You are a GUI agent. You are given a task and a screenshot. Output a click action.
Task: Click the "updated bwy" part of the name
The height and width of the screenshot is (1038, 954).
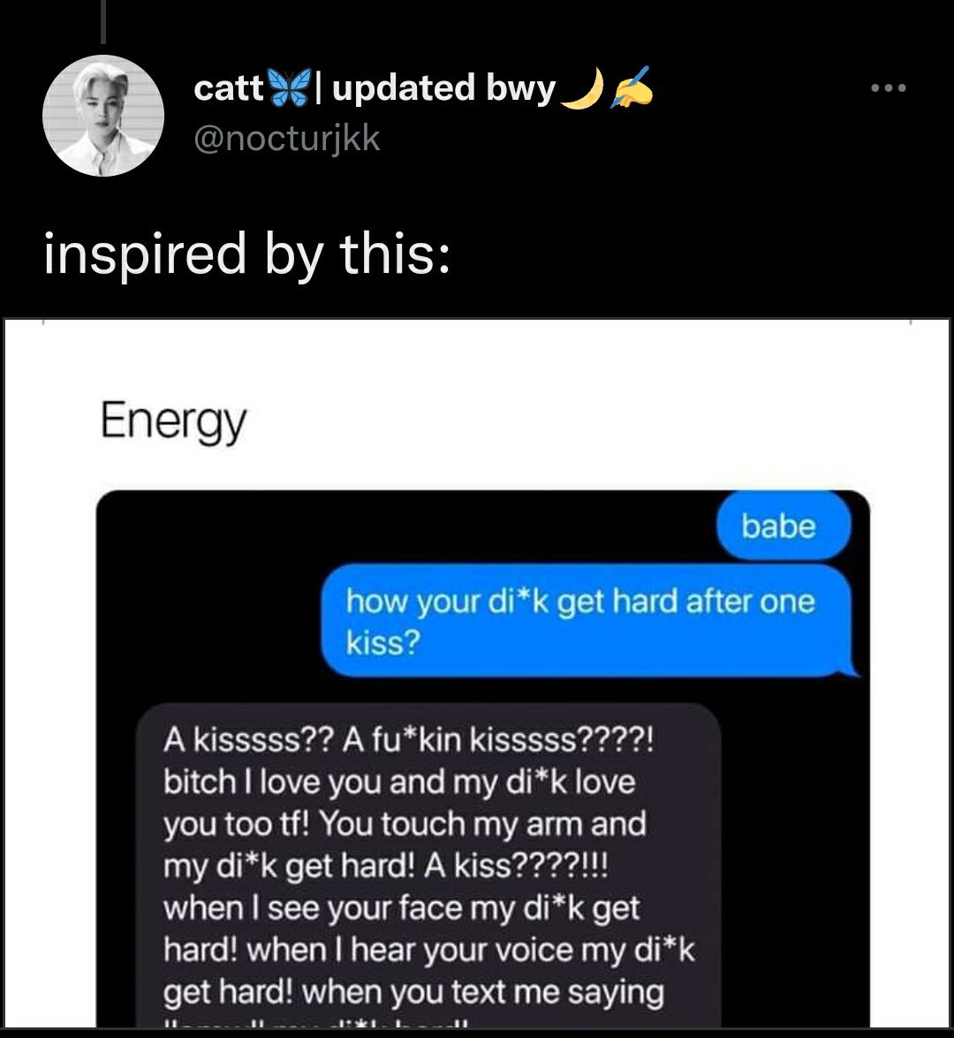point(443,88)
